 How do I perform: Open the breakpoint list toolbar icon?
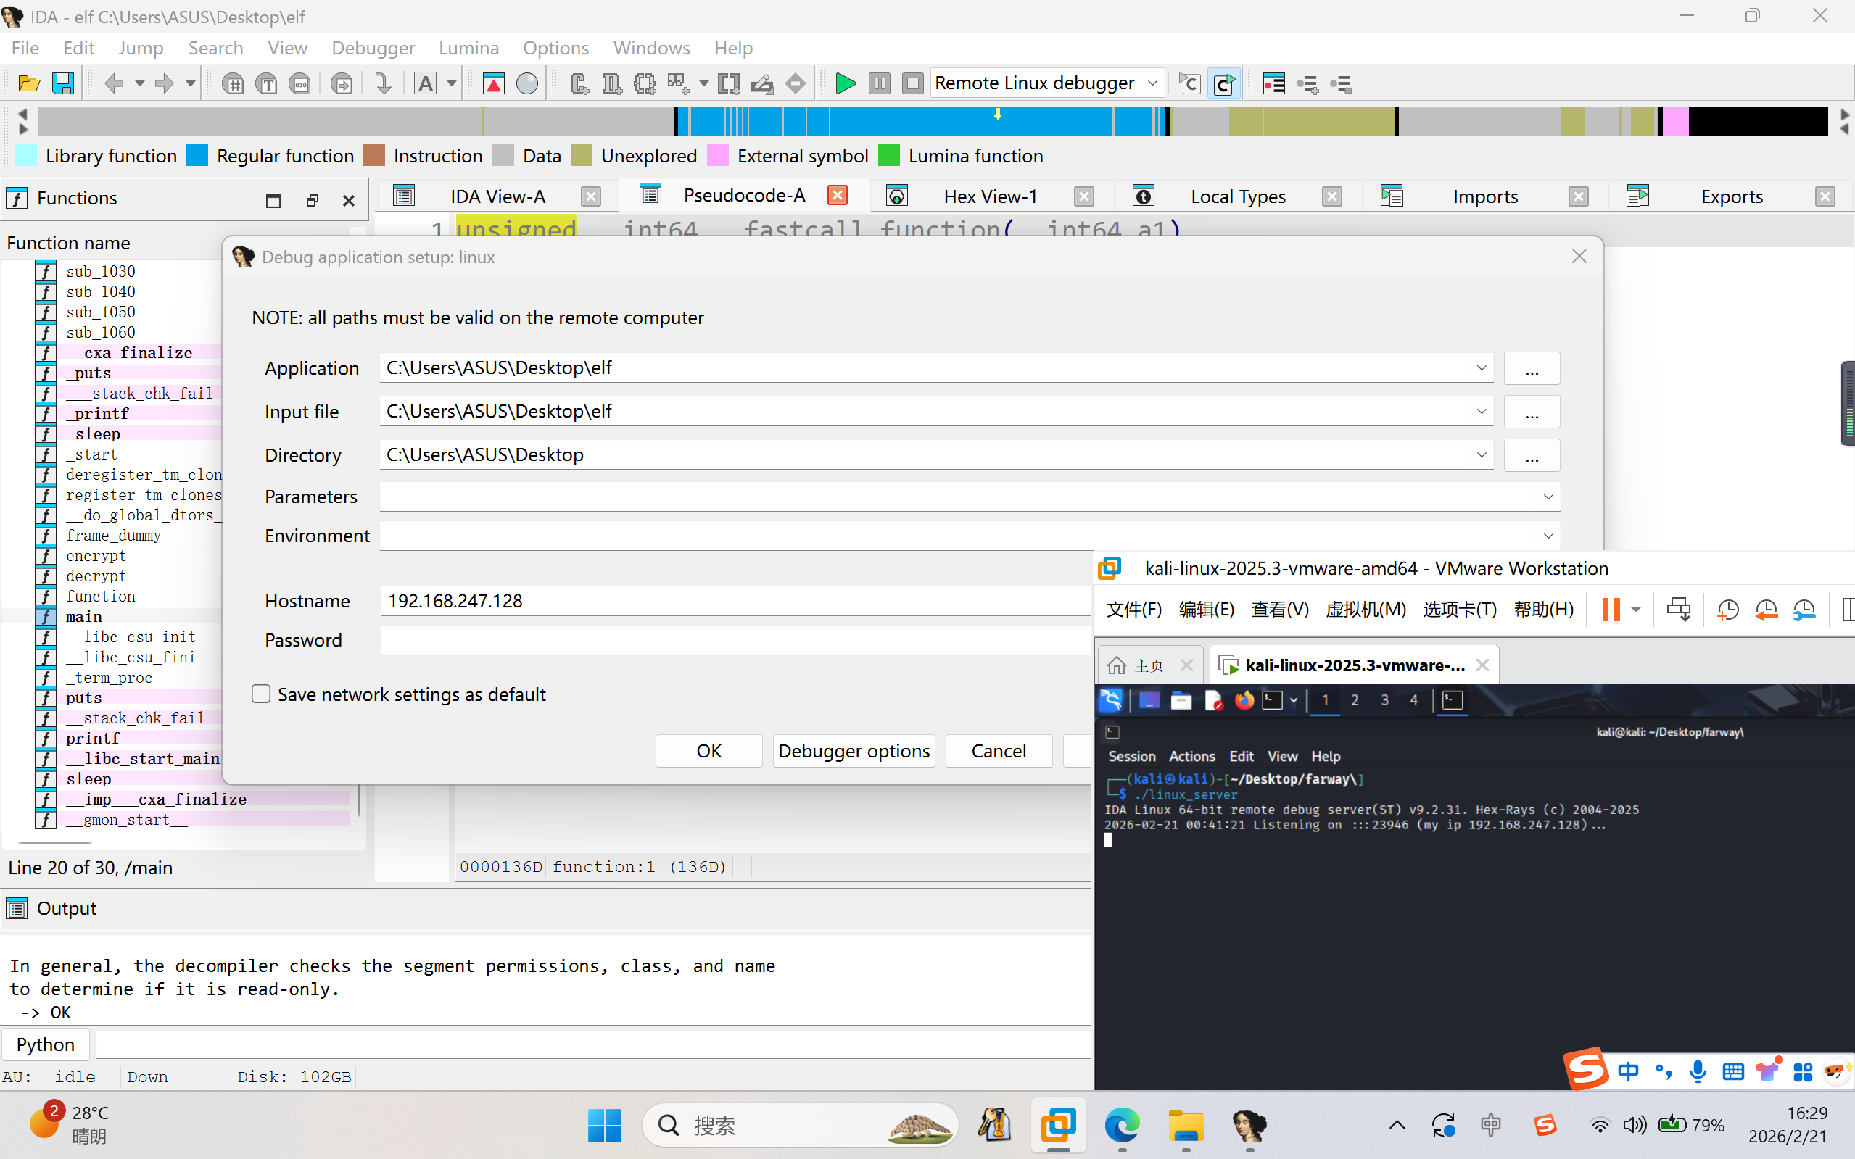click(x=1273, y=83)
